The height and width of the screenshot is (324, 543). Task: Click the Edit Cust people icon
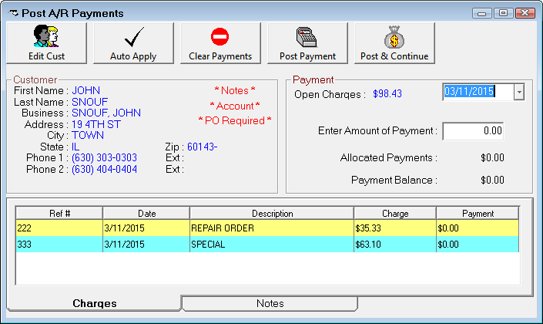click(45, 36)
